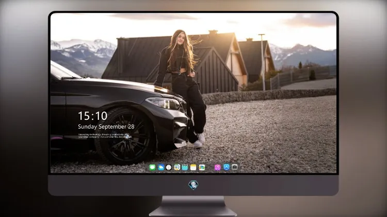The image size is (387, 217).
Task: Open the Maps app icon in dock
Action: 177,167
